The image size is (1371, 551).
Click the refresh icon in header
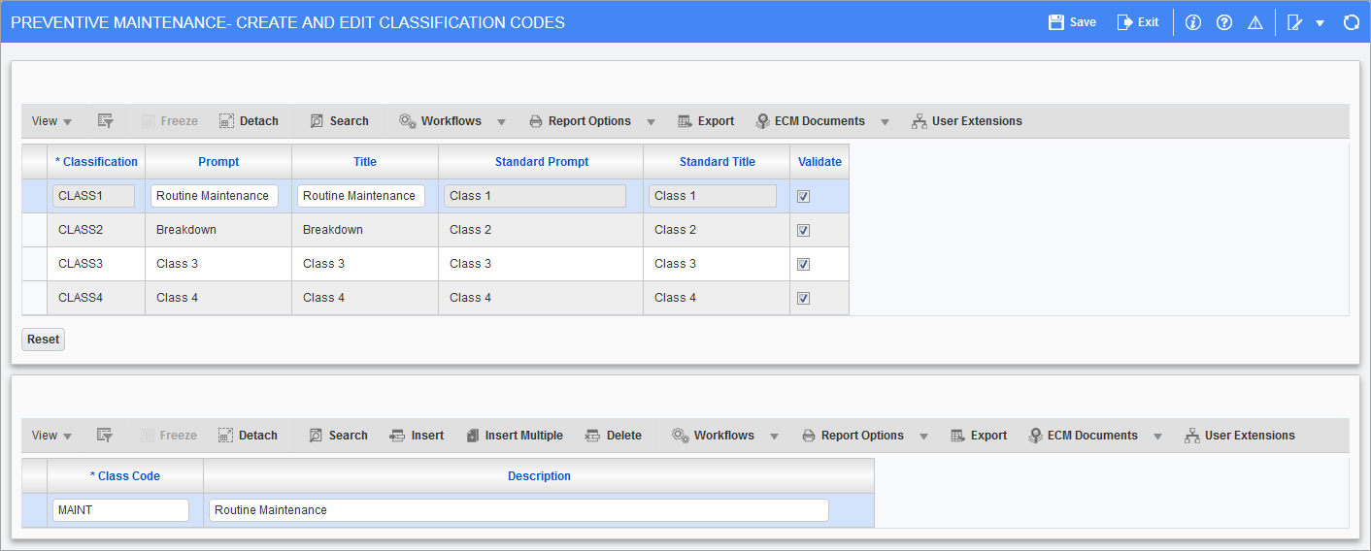(x=1351, y=22)
